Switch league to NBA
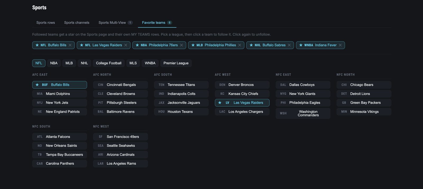This screenshot has width=423, height=189. point(54,63)
